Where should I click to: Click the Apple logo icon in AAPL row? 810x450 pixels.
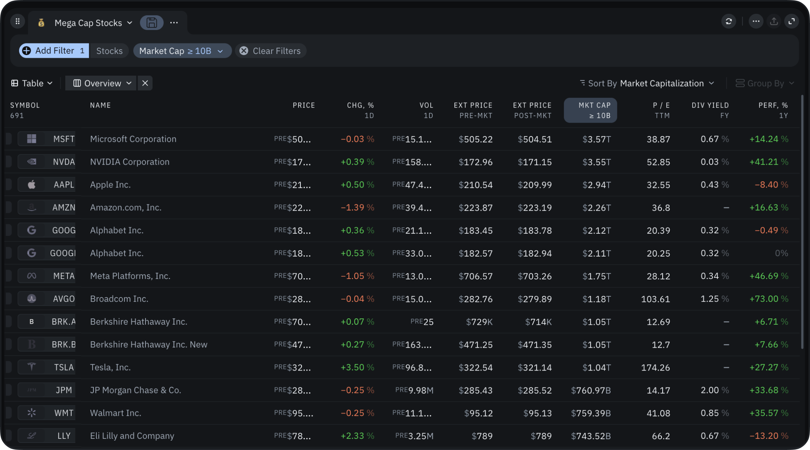click(x=32, y=184)
